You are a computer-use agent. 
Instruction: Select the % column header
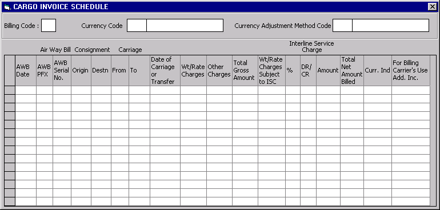point(293,71)
